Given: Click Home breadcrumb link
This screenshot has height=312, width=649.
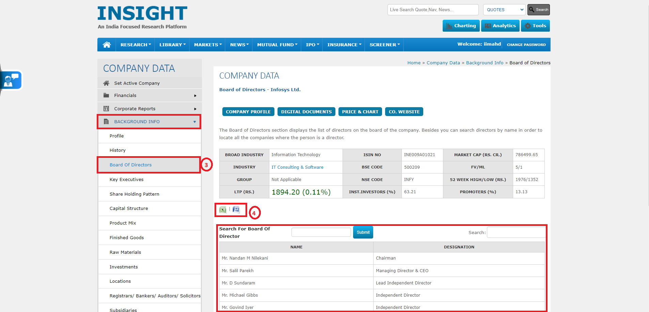Looking at the screenshot, I should 414,63.
